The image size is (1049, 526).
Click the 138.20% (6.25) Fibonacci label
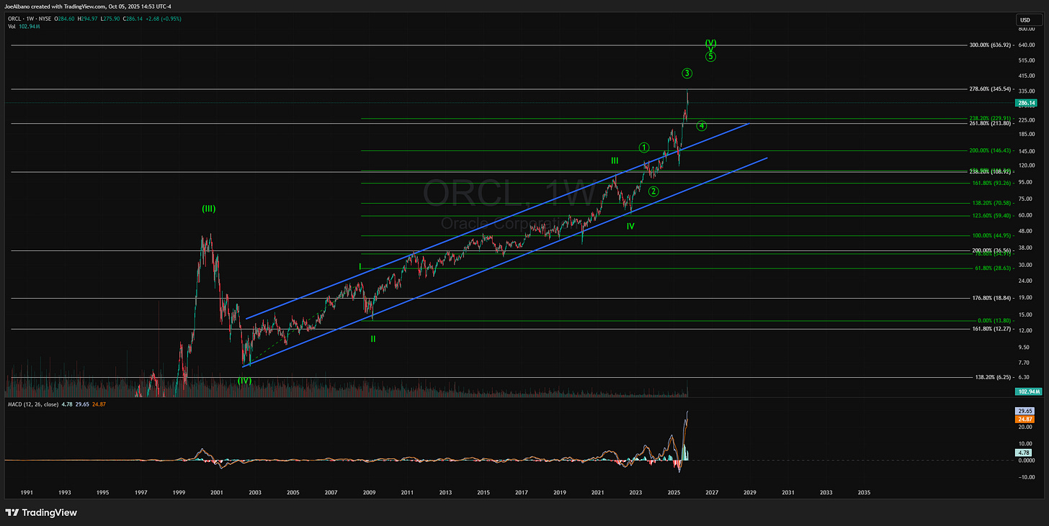pos(994,377)
